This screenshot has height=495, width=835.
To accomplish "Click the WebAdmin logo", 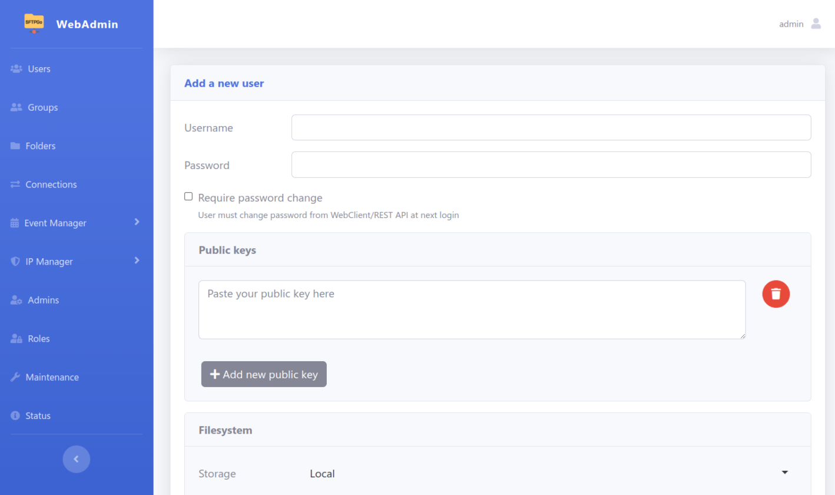I will coord(71,24).
